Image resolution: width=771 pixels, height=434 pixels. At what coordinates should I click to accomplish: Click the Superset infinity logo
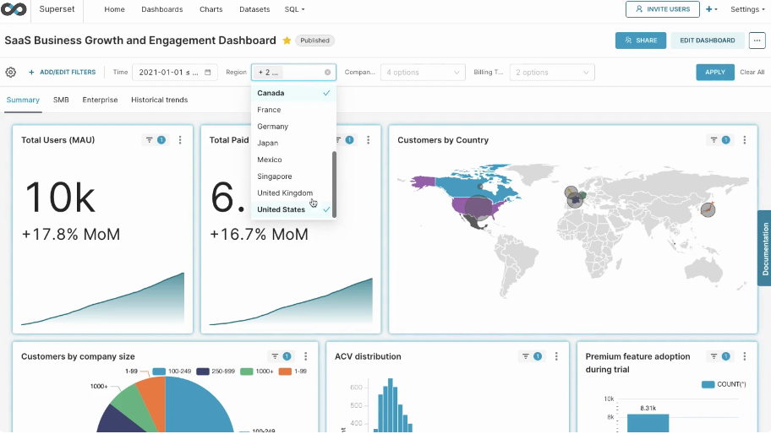pyautogui.click(x=14, y=9)
